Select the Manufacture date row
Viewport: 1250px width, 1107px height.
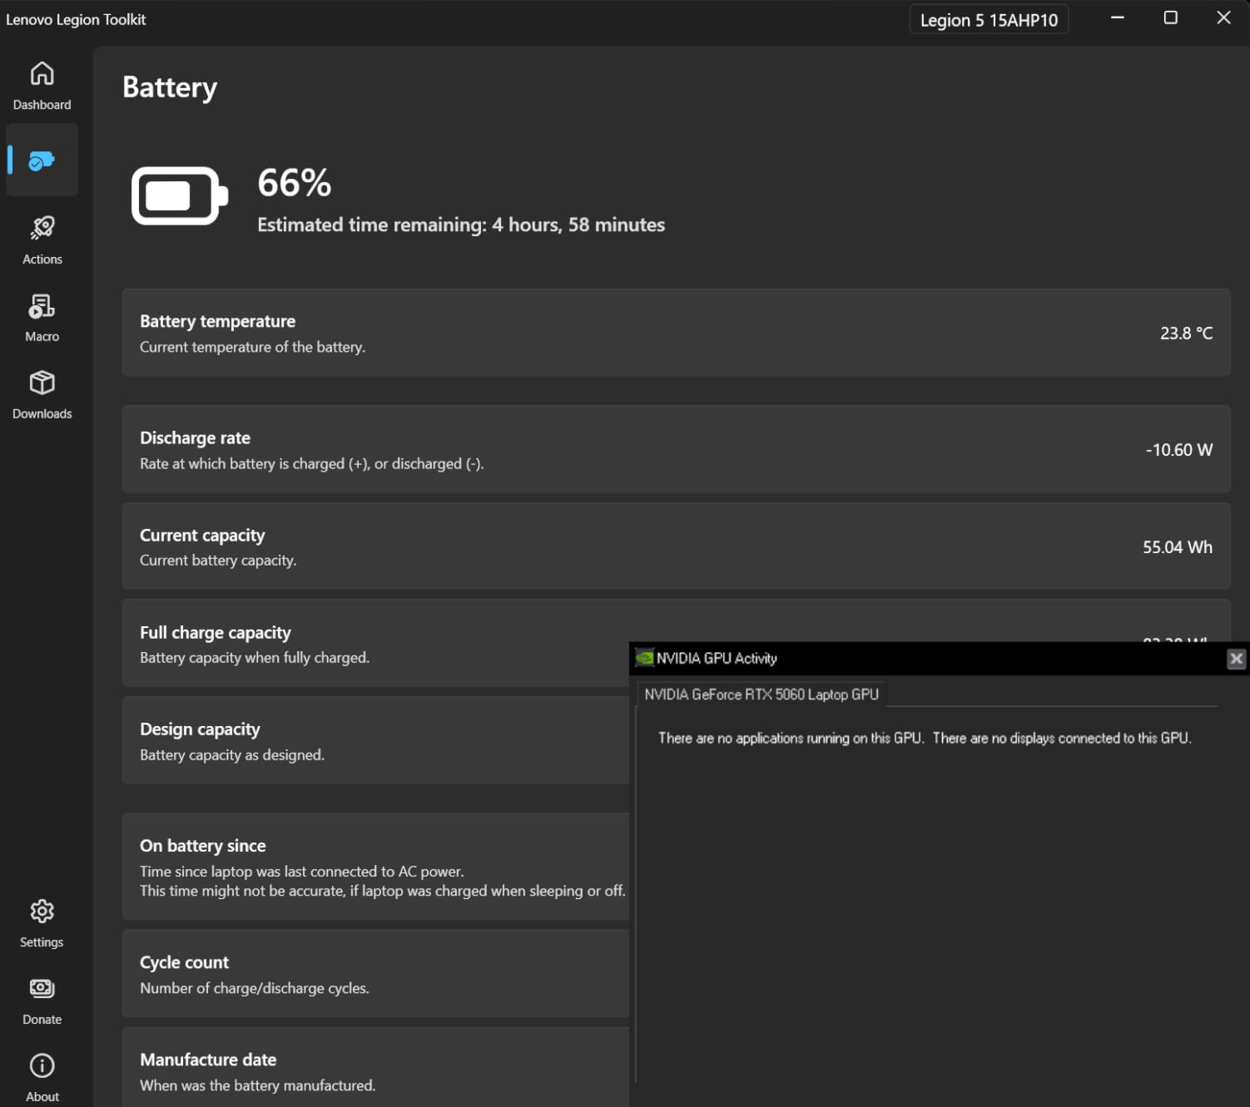point(375,1070)
